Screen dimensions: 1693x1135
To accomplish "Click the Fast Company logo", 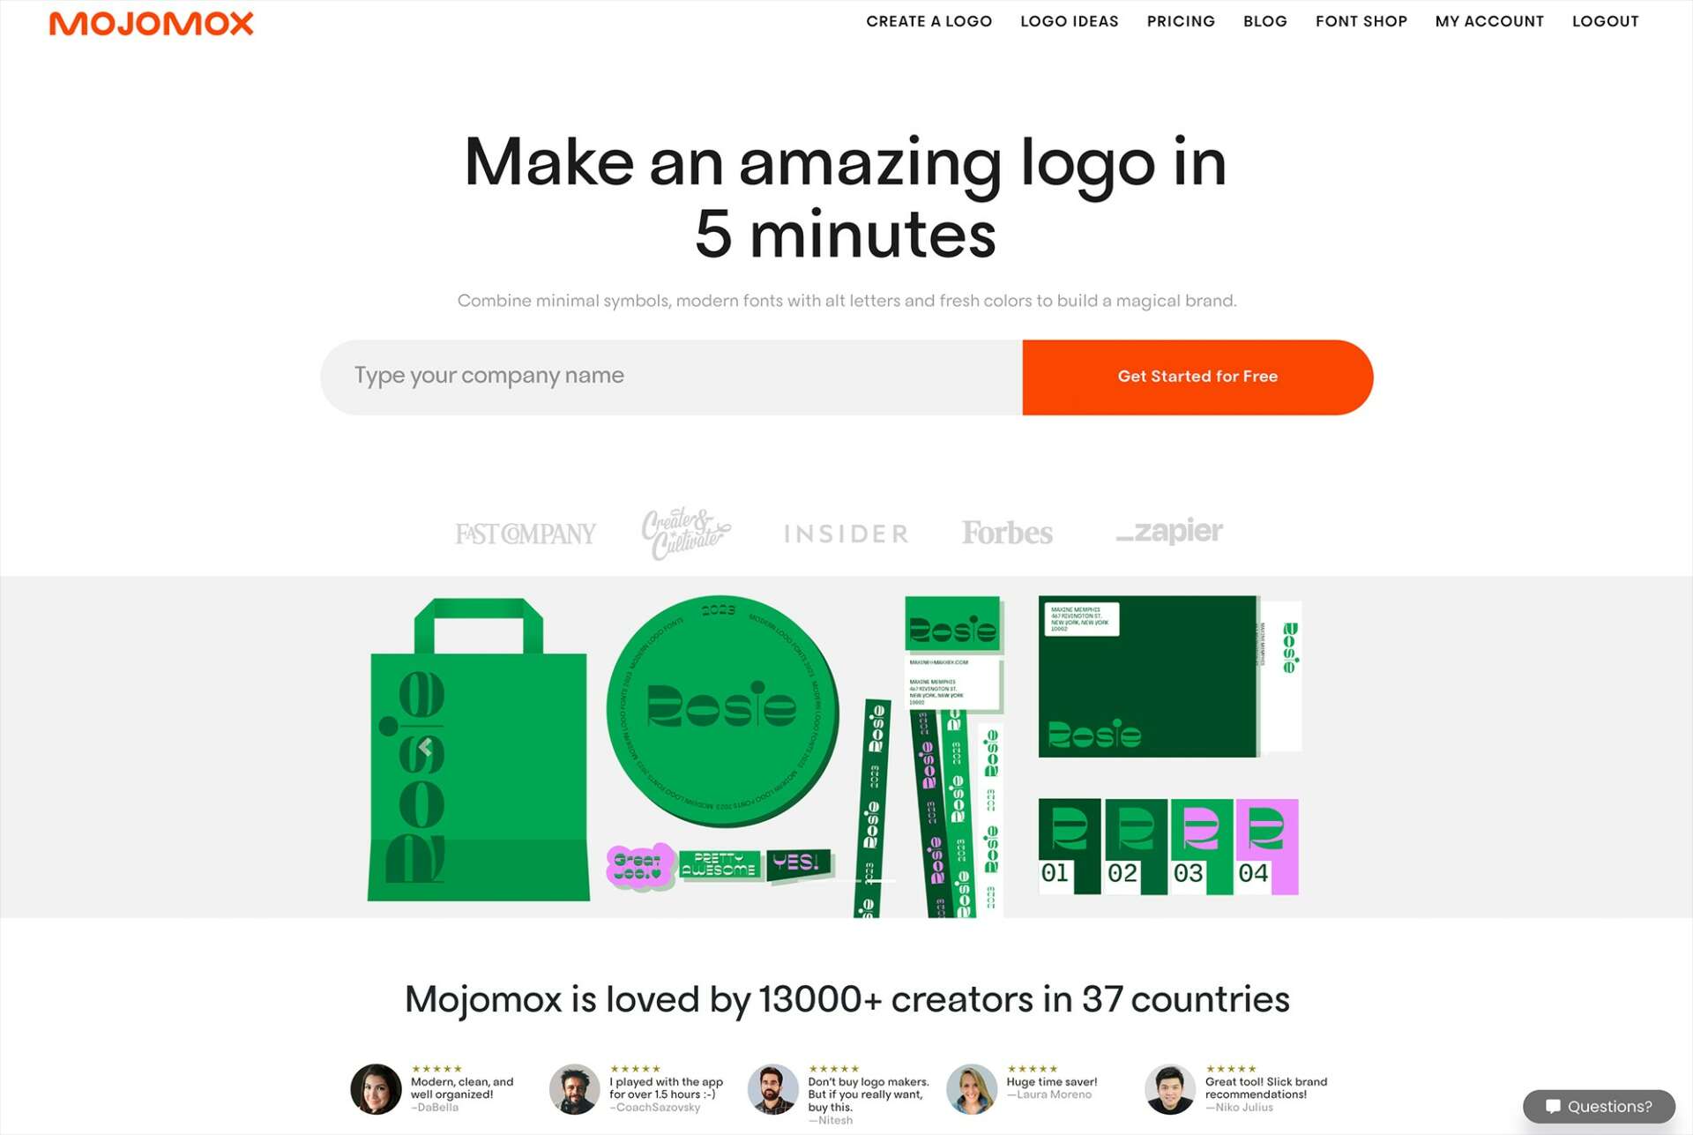I will point(526,534).
